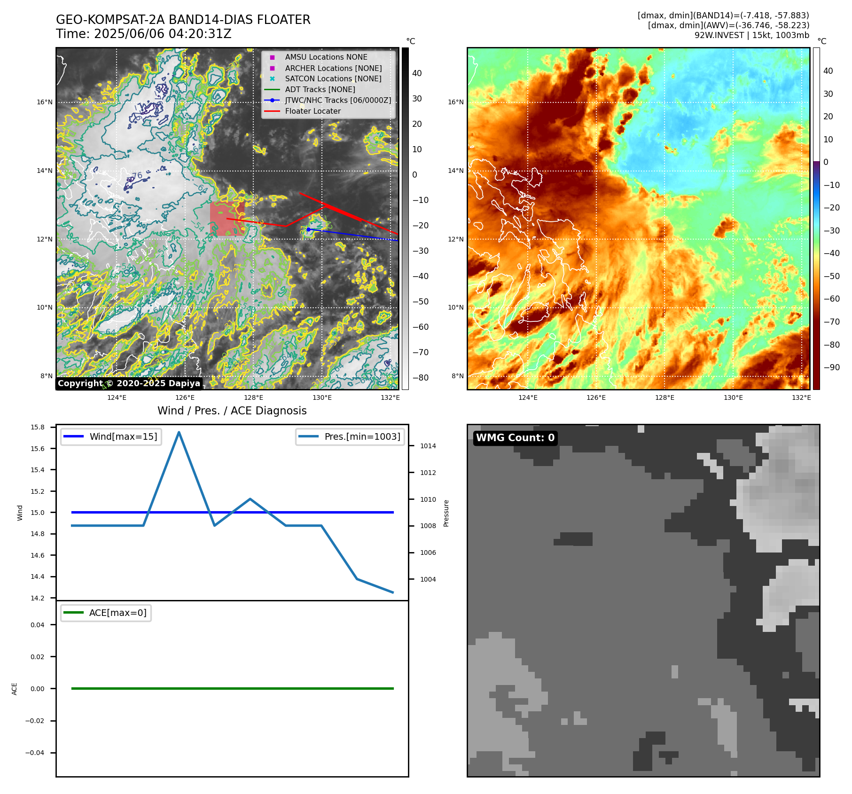The width and height of the screenshot is (852, 794).
Task: Click the '15.8' tick on the Wind axis
Action: click(x=38, y=427)
